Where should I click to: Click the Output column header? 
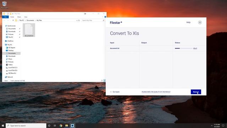tap(144, 43)
